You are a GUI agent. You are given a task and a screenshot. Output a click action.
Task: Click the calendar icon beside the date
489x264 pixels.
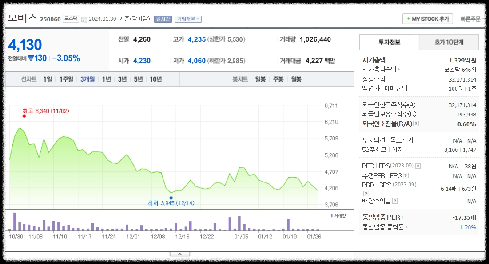coord(84,19)
